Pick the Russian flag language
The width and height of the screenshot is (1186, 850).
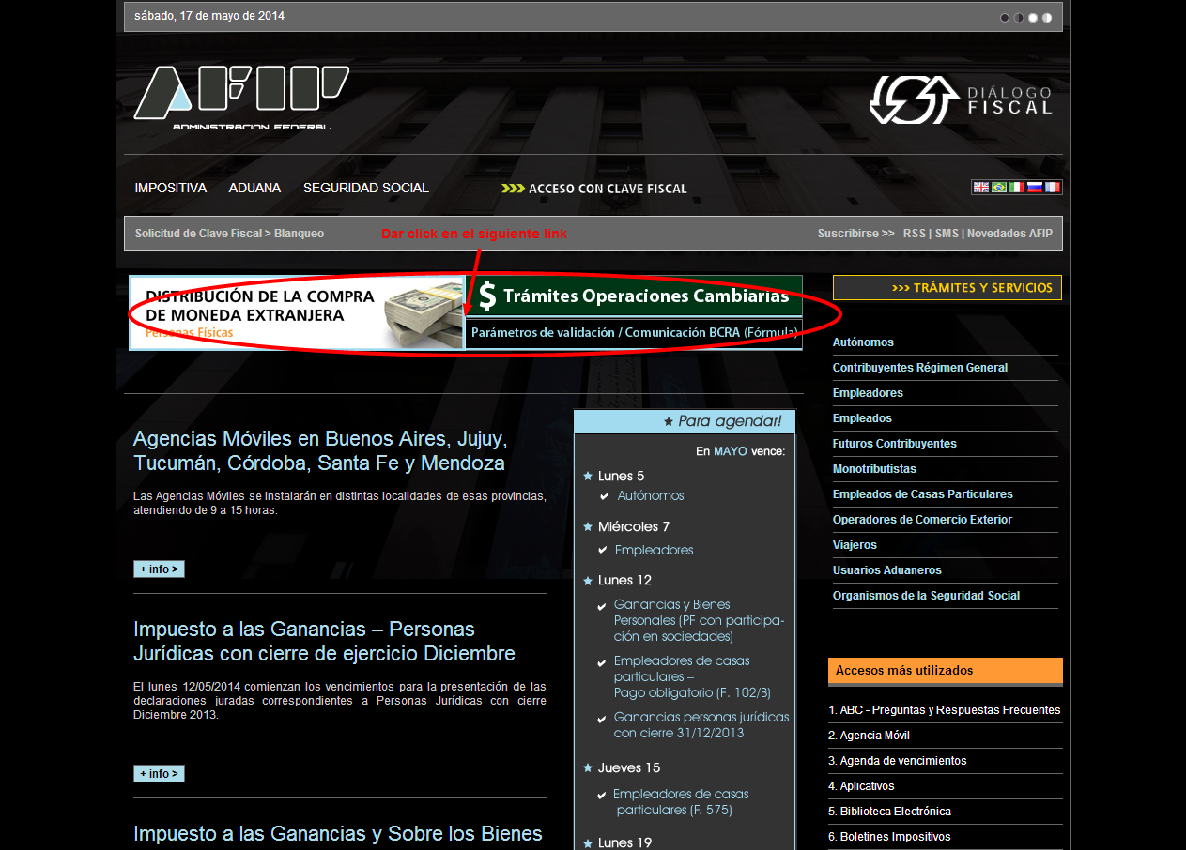click(1035, 188)
